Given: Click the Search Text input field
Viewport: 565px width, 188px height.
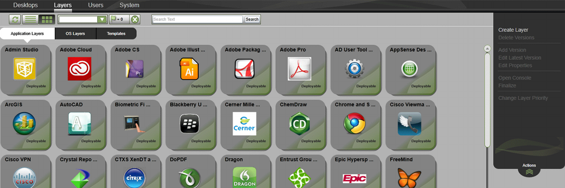Looking at the screenshot, I should (198, 20).
